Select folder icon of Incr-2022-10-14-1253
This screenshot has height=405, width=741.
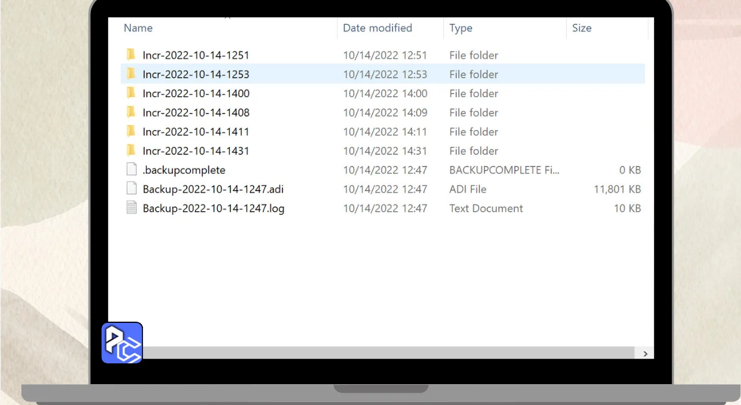131,74
